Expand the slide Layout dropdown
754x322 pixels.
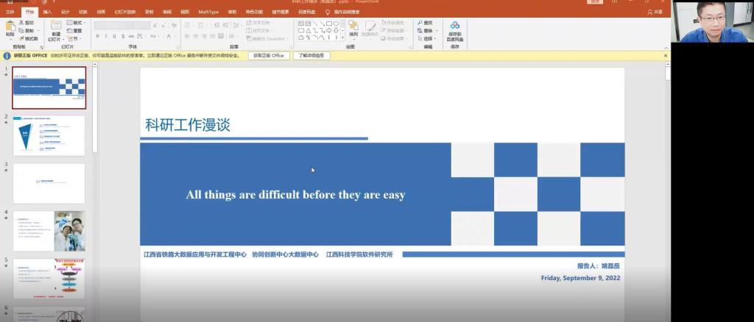[76, 23]
